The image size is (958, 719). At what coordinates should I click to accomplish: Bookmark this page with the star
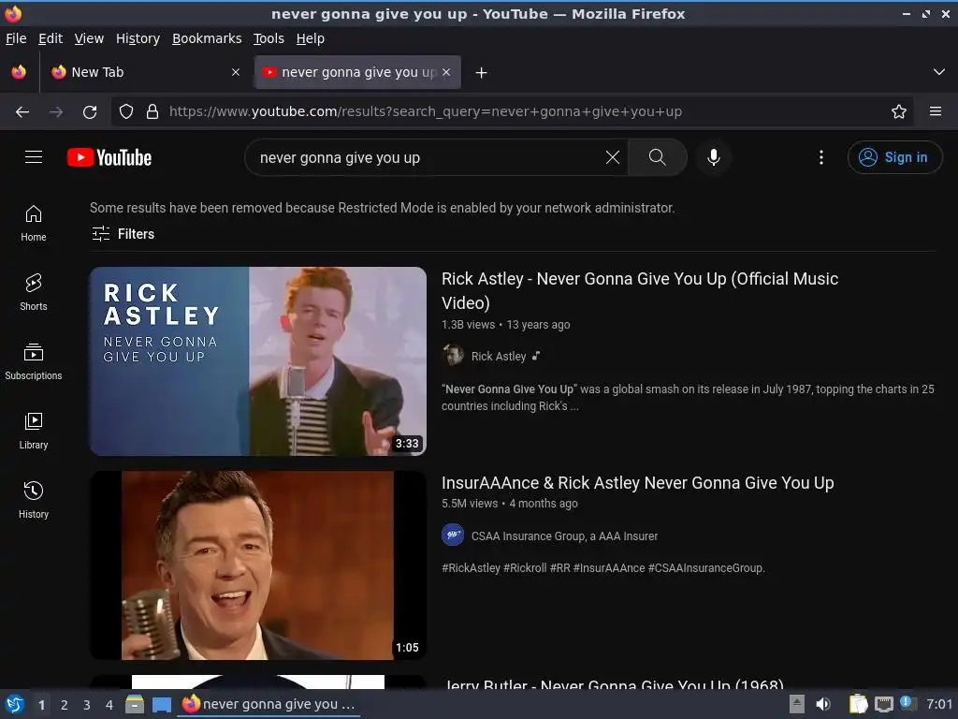pos(899,112)
